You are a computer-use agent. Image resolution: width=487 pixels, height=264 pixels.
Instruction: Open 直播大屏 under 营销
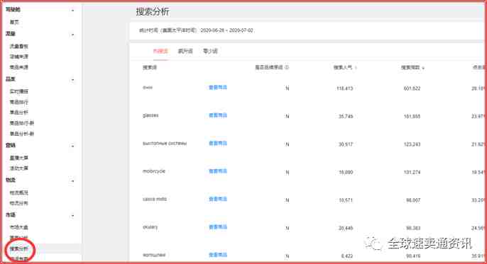[19, 158]
